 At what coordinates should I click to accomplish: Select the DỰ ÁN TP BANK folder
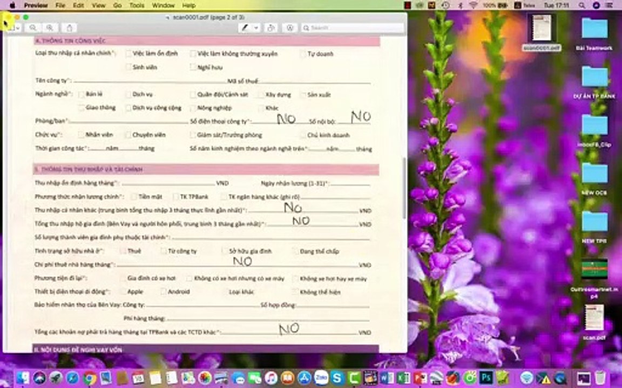coord(594,81)
